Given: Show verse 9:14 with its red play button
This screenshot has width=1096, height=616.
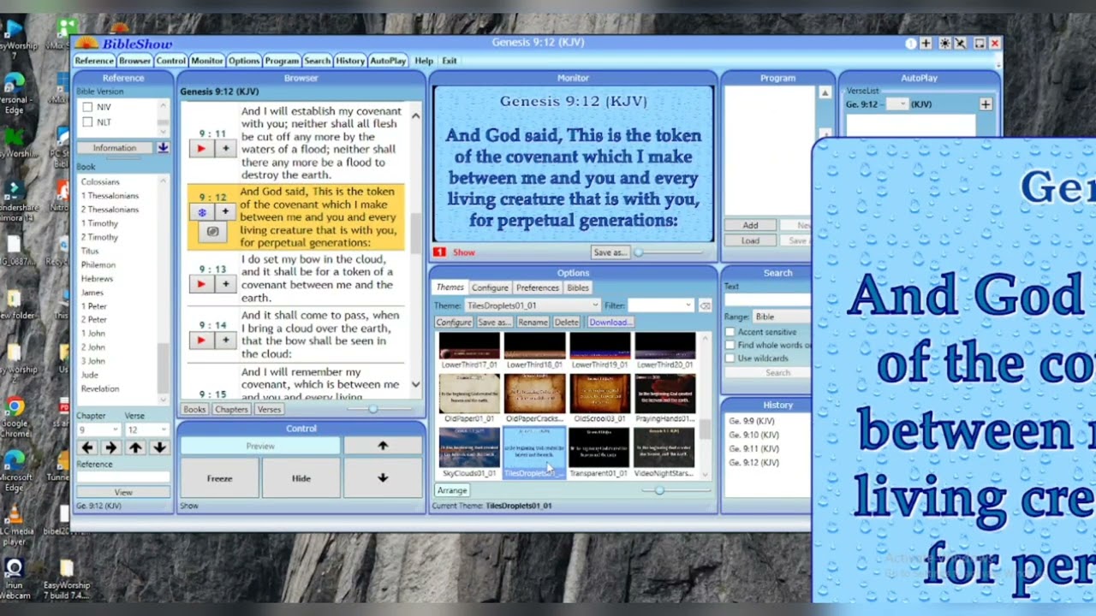Looking at the screenshot, I should coord(201,341).
